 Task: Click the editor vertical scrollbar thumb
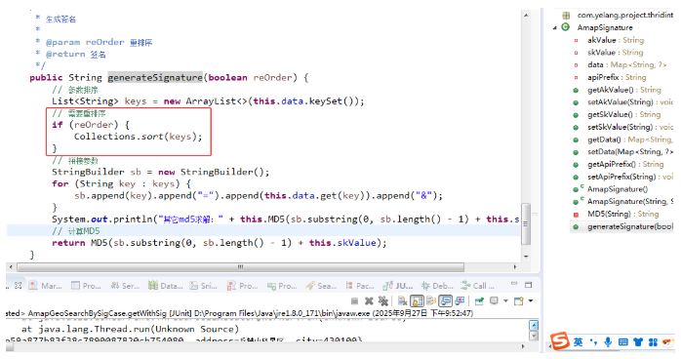(526, 224)
